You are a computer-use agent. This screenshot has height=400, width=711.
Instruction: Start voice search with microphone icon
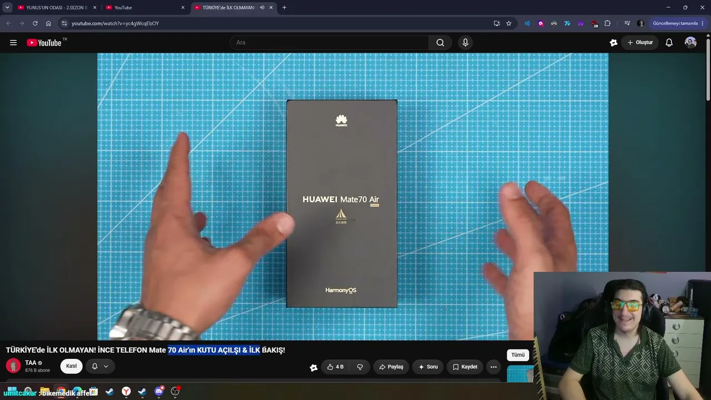465,43
